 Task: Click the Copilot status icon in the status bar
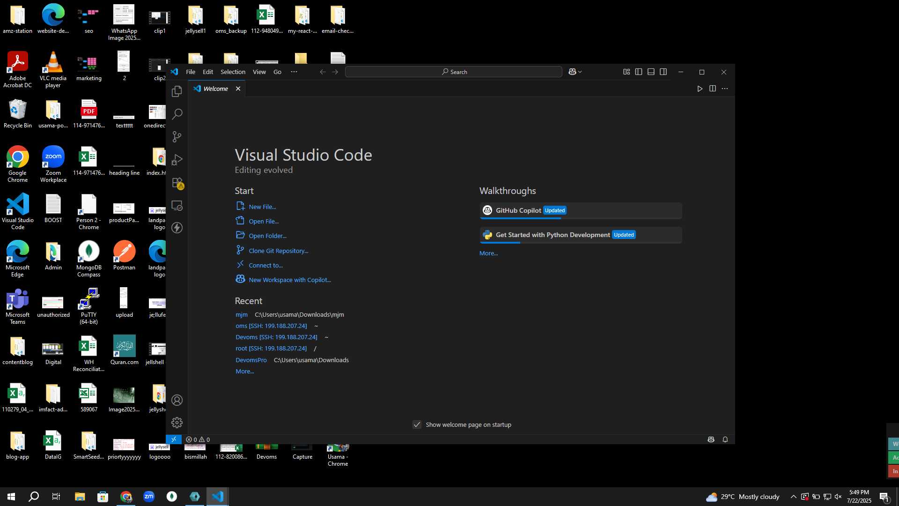[711, 439]
